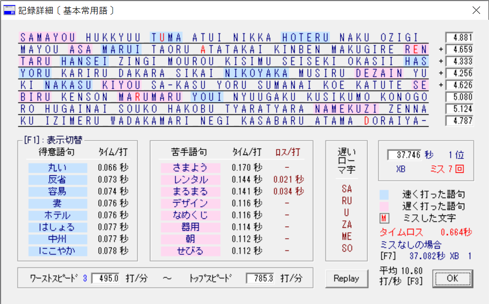Viewport: 489px width, 304px height.
Task: Close the 記録詳細 window
Action: click(x=476, y=10)
